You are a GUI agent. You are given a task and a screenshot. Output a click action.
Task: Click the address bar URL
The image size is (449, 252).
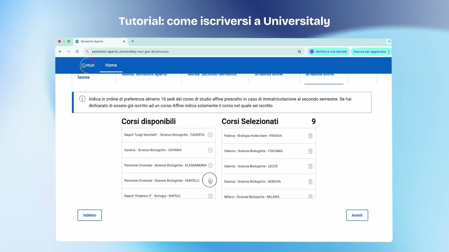[130, 51]
